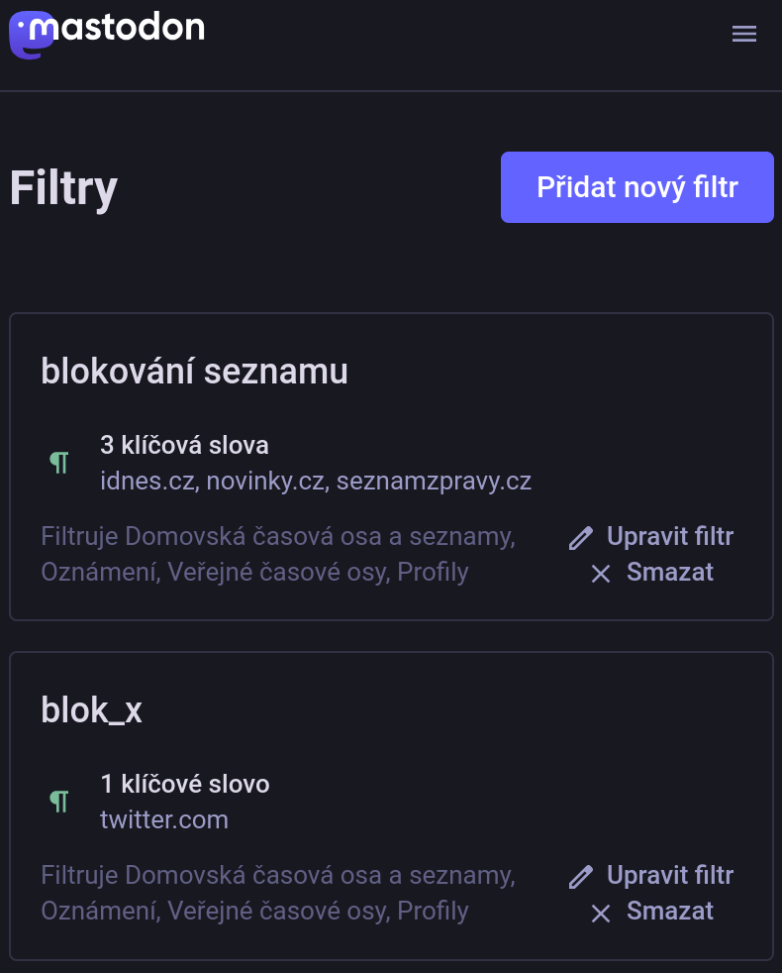
Task: Click paragraph icon in blok_x card
Action: coord(60,802)
